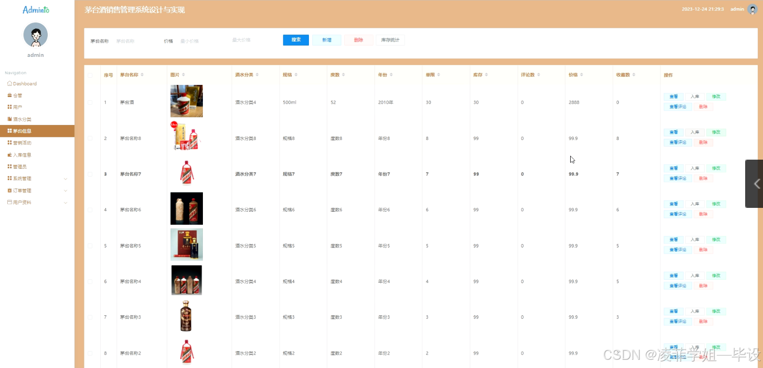Open the 入库信息 menu item
Viewport: 763px width, 368px height.
(x=37, y=155)
